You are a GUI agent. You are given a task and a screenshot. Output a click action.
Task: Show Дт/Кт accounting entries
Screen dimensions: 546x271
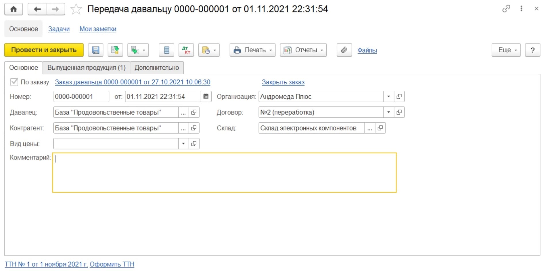tap(186, 50)
